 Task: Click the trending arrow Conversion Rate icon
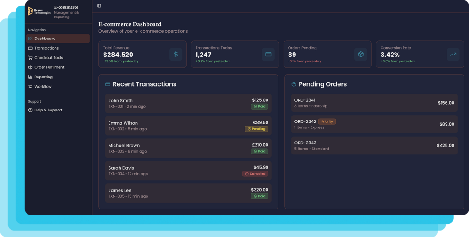click(453, 54)
